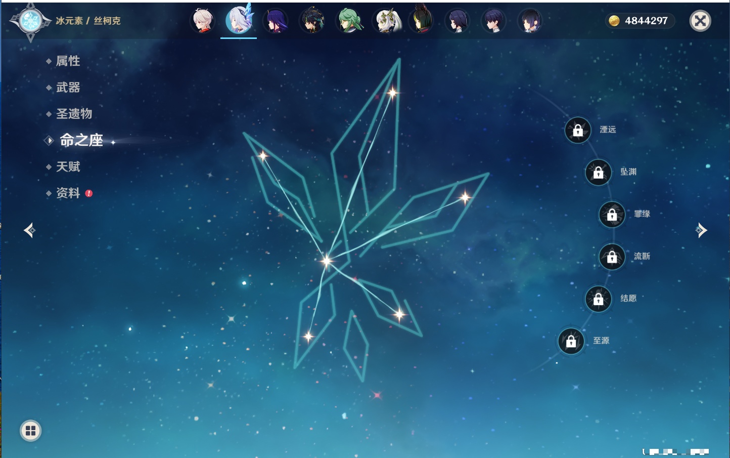This screenshot has height=458, width=730.
Task: Click the red alert badge next to 资料
Action: pyautogui.click(x=89, y=193)
